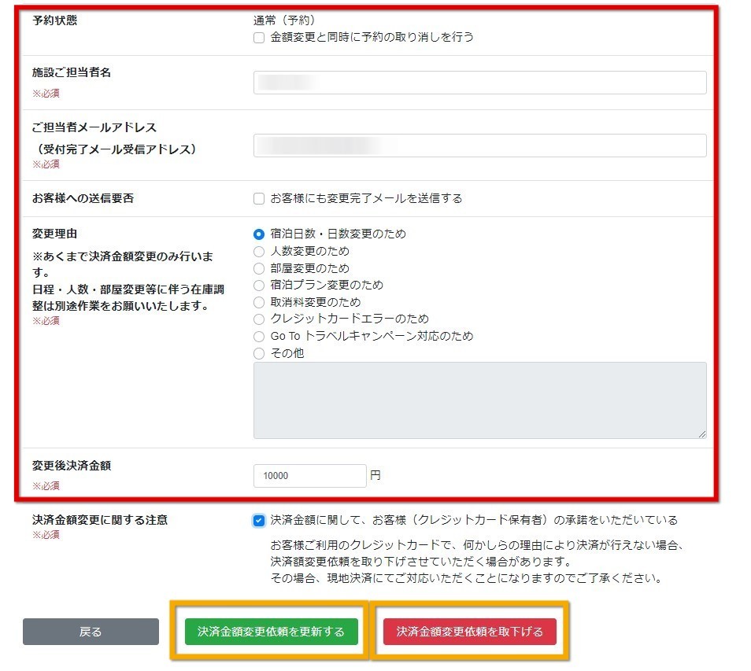Click the 通常（予約） status text
751x671 pixels.
[x=284, y=20]
